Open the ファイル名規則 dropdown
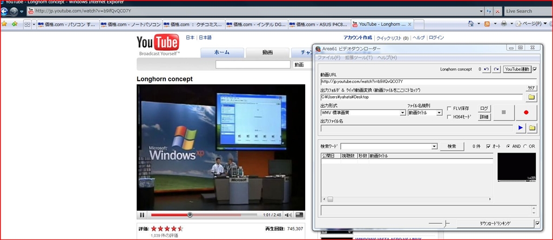The image size is (553, 240). pyautogui.click(x=439, y=113)
